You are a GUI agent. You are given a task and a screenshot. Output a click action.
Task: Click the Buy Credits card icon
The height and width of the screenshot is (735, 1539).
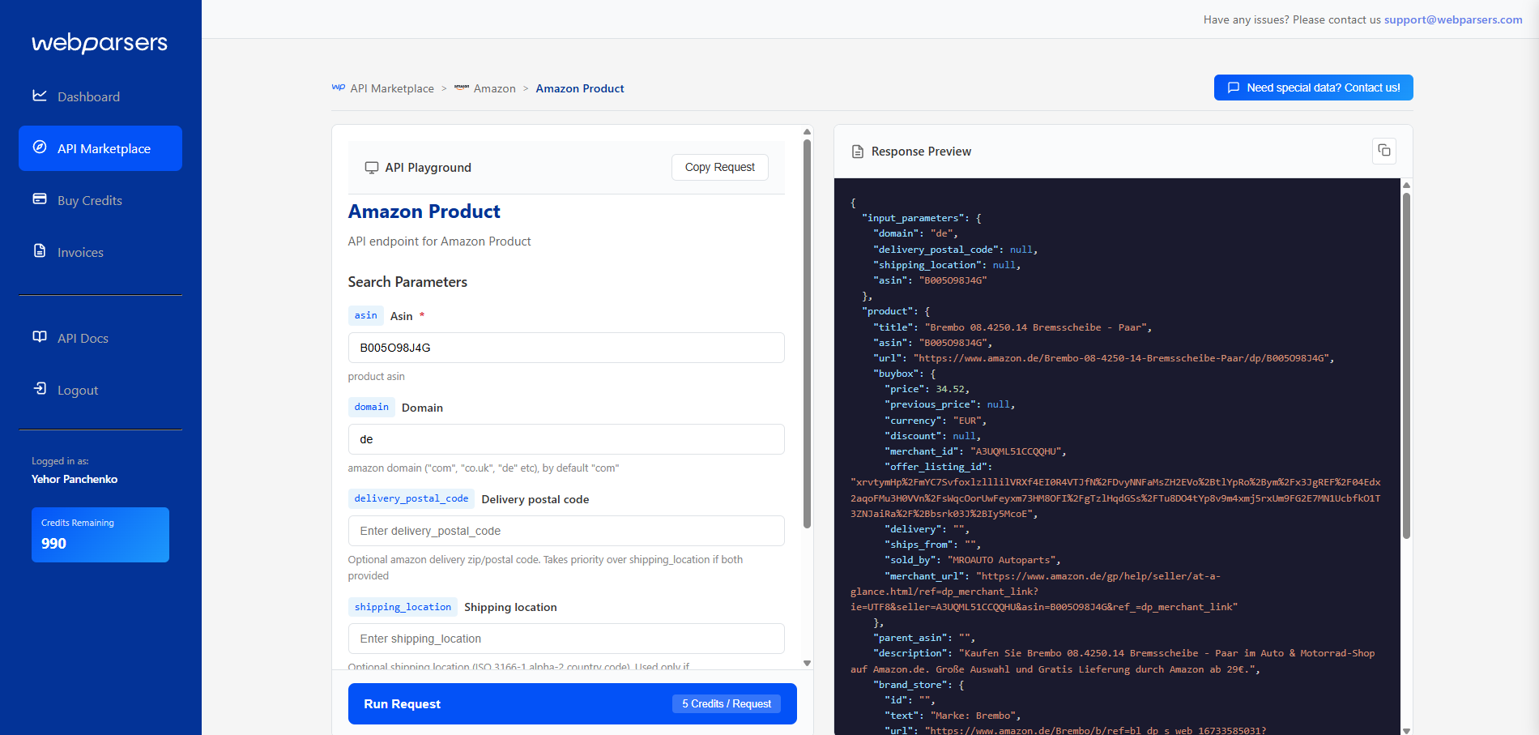click(40, 199)
